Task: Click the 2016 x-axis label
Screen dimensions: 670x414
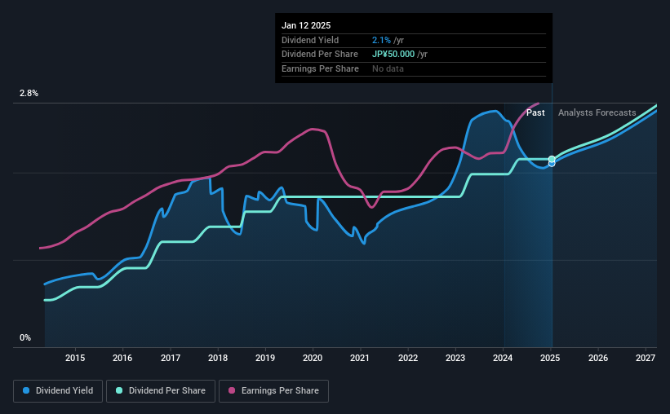Action: [122, 358]
